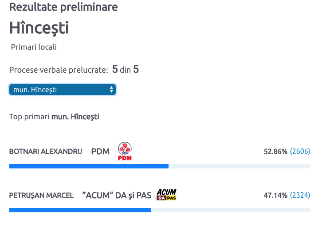Click the 52.86% percentage value
318x250 pixels.
[x=275, y=152]
